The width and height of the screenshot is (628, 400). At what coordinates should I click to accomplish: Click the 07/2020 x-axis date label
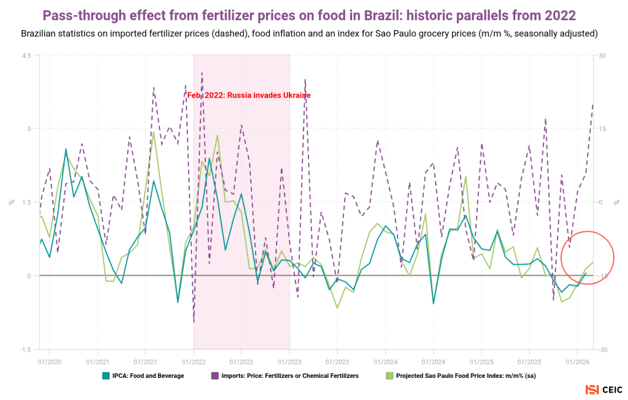49,361
